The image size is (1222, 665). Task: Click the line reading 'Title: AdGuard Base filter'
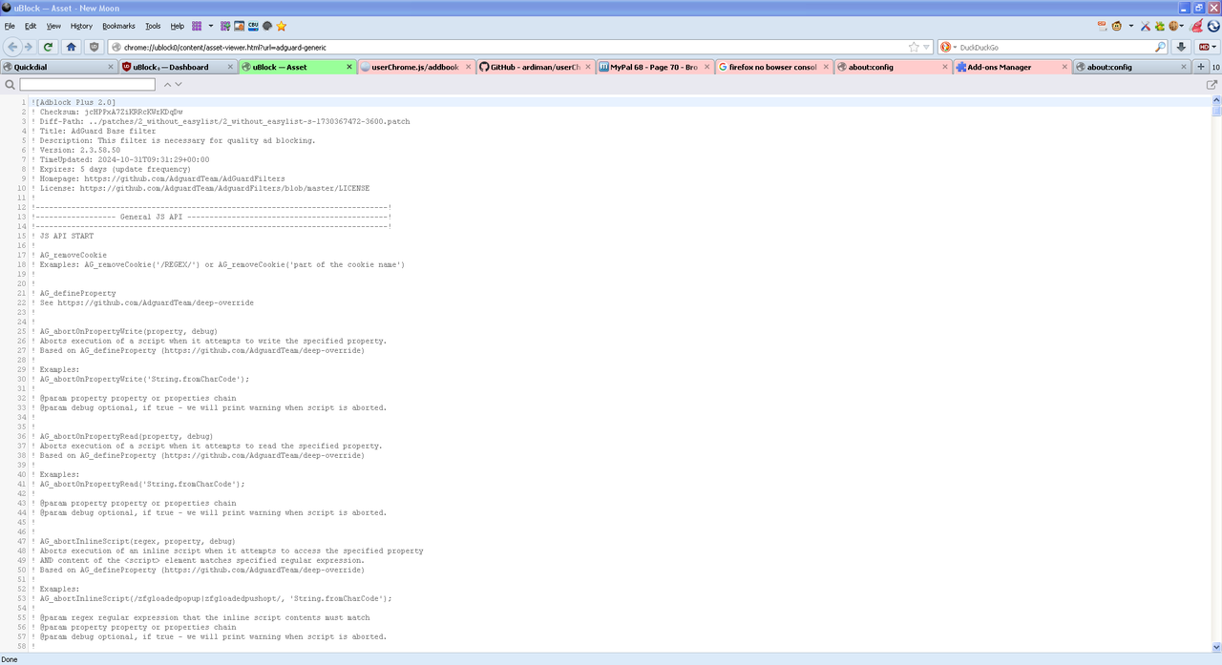[x=94, y=131]
